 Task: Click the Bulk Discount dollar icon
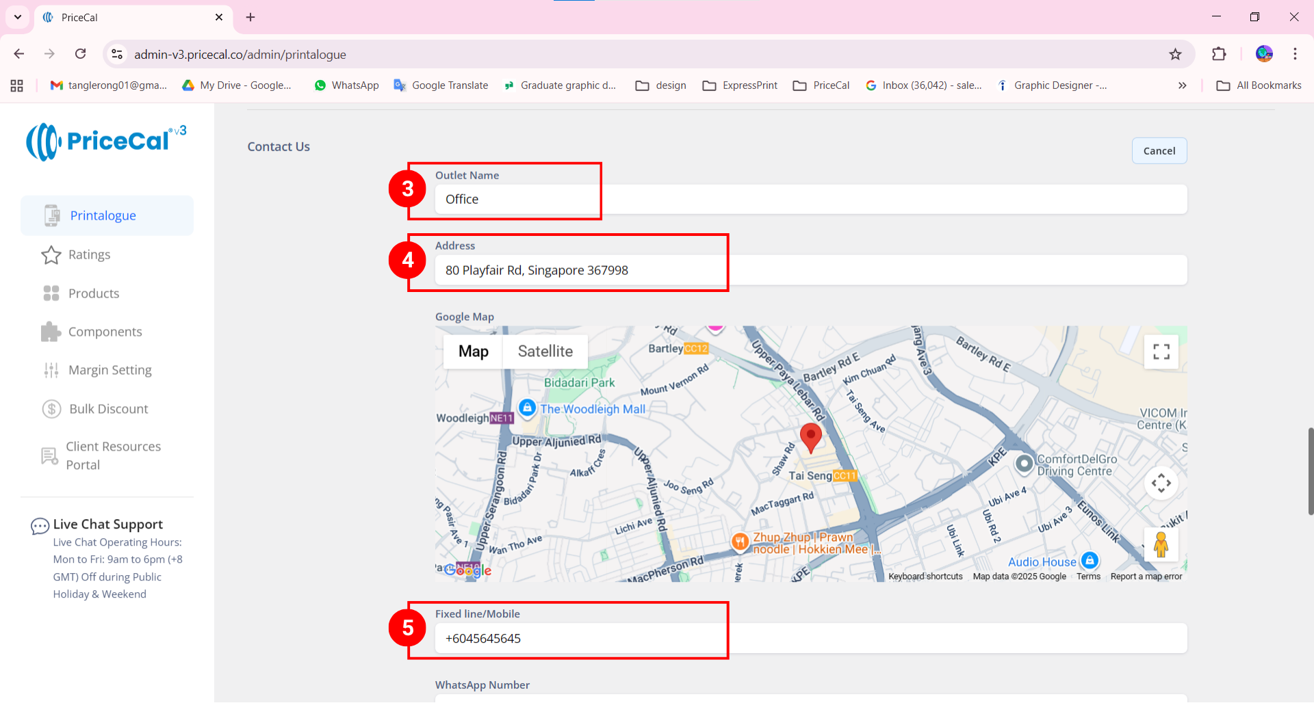click(51, 409)
